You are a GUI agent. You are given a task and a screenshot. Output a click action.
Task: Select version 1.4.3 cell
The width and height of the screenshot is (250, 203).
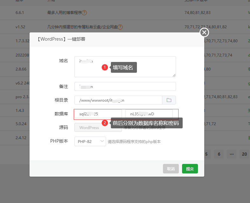point(20,110)
